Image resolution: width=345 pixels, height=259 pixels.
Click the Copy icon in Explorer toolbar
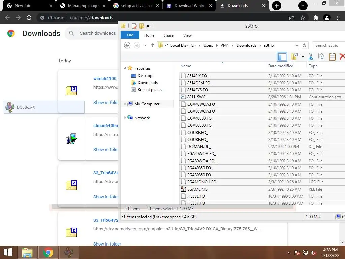[321, 57]
